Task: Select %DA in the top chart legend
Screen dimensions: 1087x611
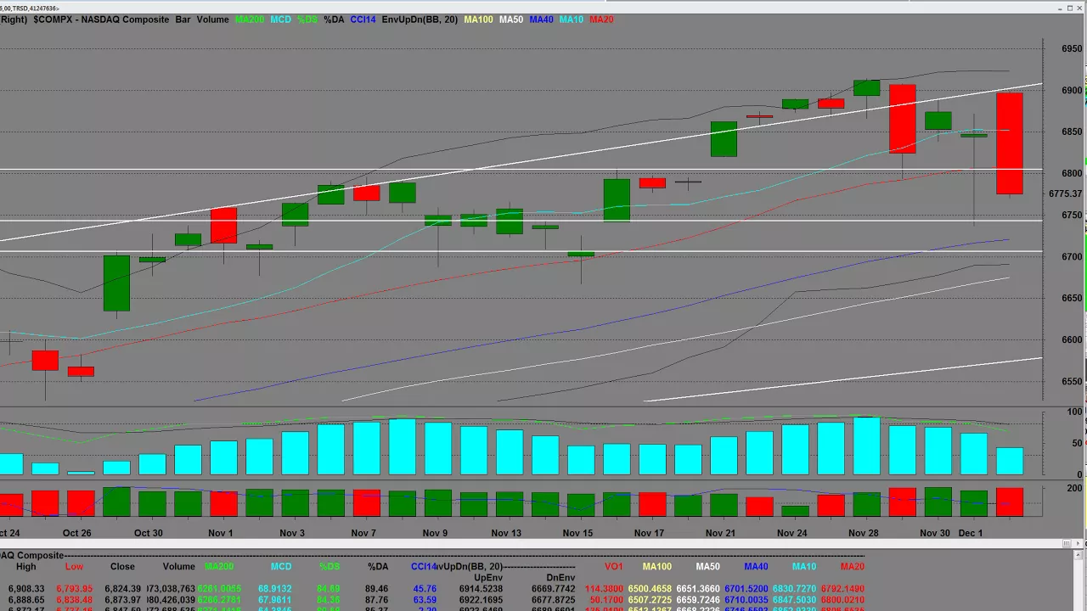Action: pos(334,20)
